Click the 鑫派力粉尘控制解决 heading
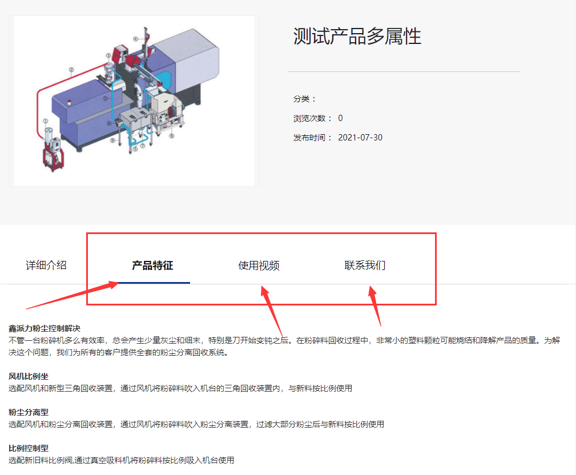576x475 pixels. tap(45, 328)
